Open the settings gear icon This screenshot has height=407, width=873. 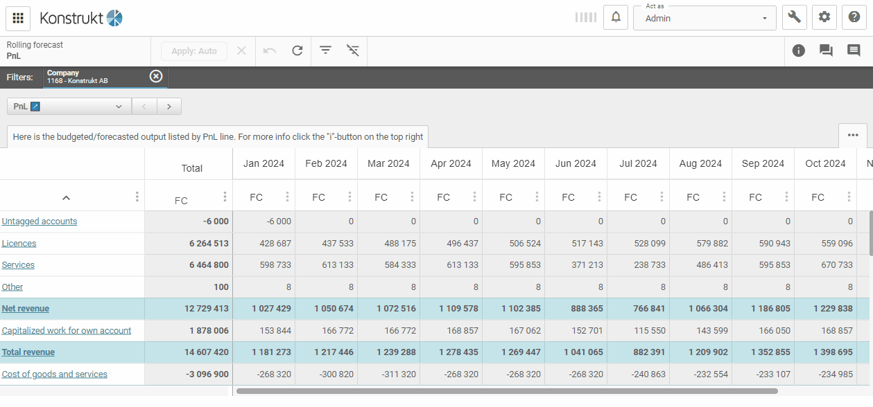point(824,17)
